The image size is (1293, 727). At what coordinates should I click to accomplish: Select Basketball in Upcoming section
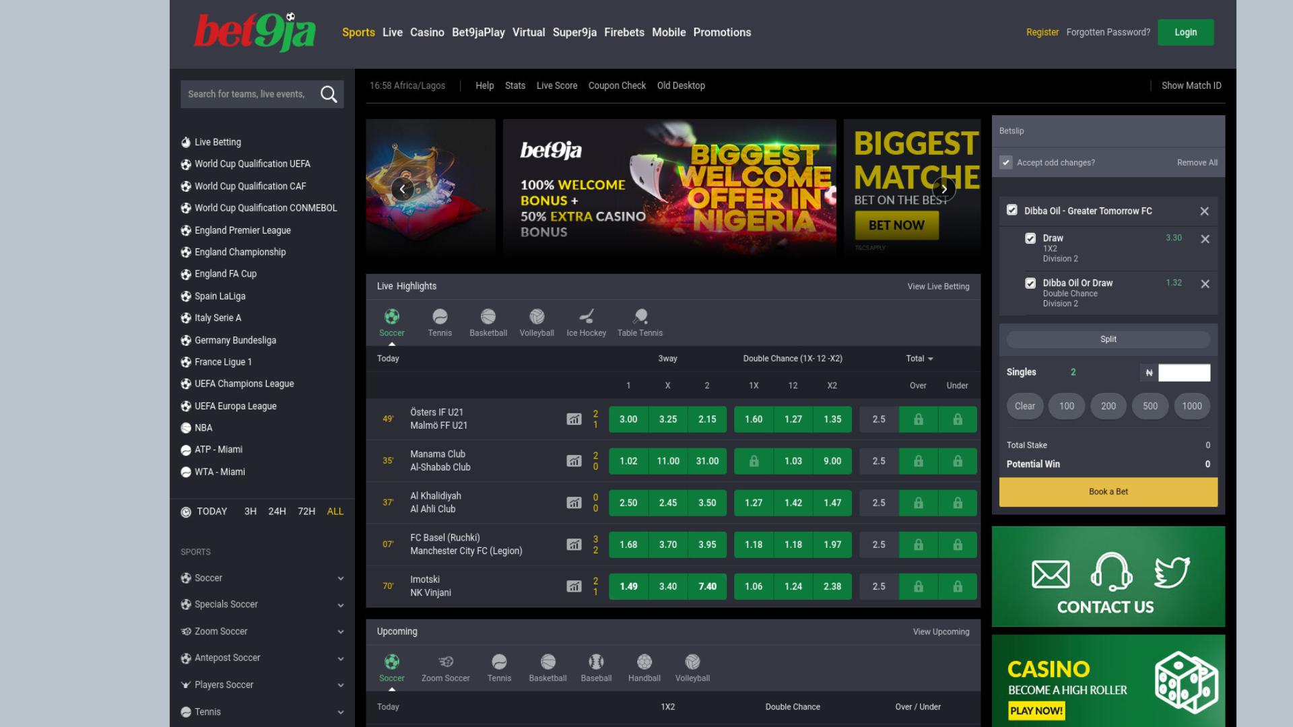(548, 668)
